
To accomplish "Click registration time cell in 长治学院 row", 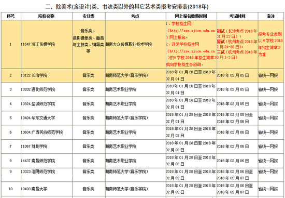I will tap(191, 75).
